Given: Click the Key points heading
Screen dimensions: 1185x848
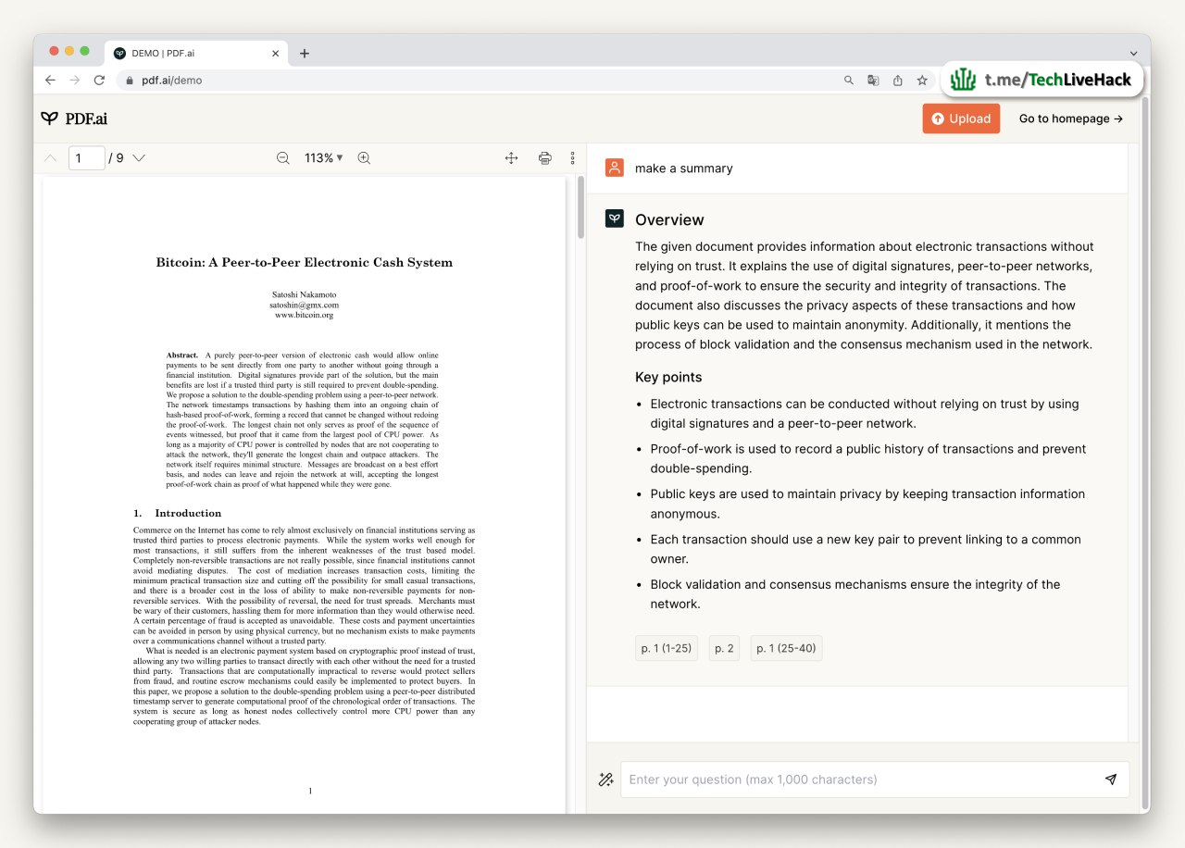Looking at the screenshot, I should pos(668,377).
